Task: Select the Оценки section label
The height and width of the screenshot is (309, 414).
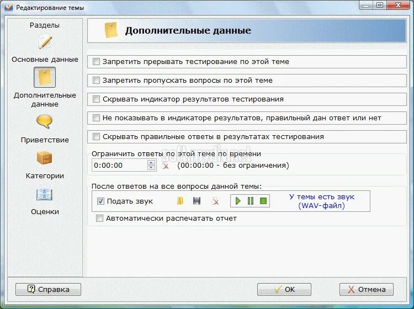Action: (45, 212)
